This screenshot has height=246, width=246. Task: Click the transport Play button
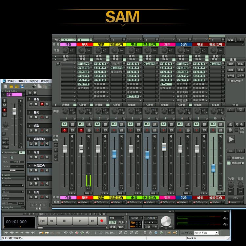(x=80, y=221)
